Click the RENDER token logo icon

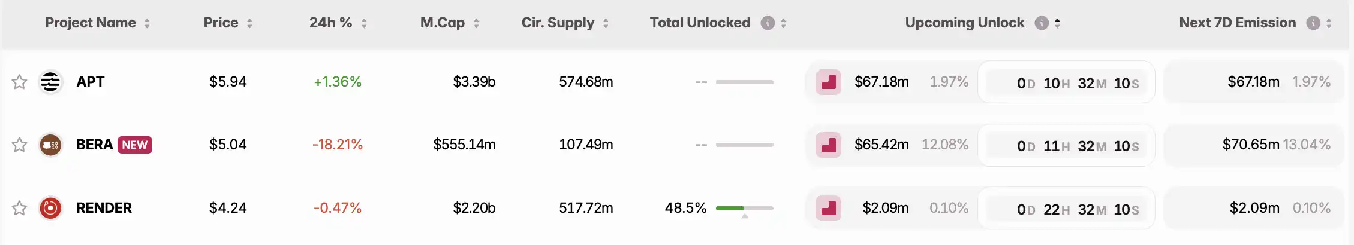50,208
